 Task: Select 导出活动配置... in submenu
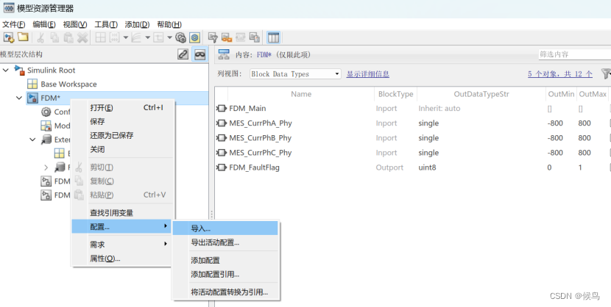tap(225, 242)
